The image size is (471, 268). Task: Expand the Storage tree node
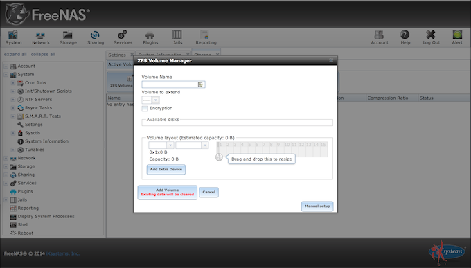(6, 166)
